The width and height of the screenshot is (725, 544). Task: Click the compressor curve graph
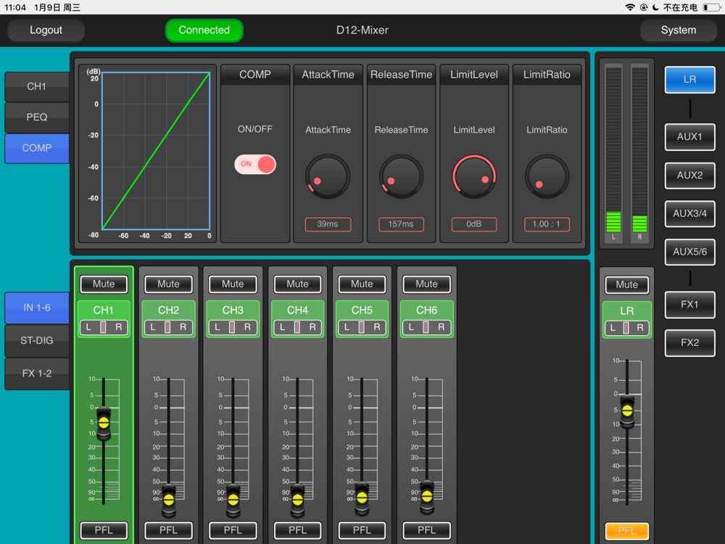pyautogui.click(x=156, y=151)
